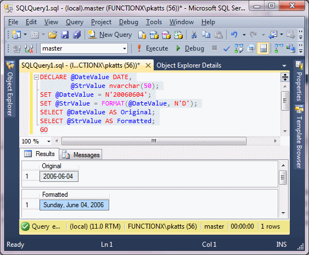Viewport: 309px width, 255px height.
Task: Click the editor horizontal scrollbar thumb
Action: pyautogui.click(x=154, y=141)
